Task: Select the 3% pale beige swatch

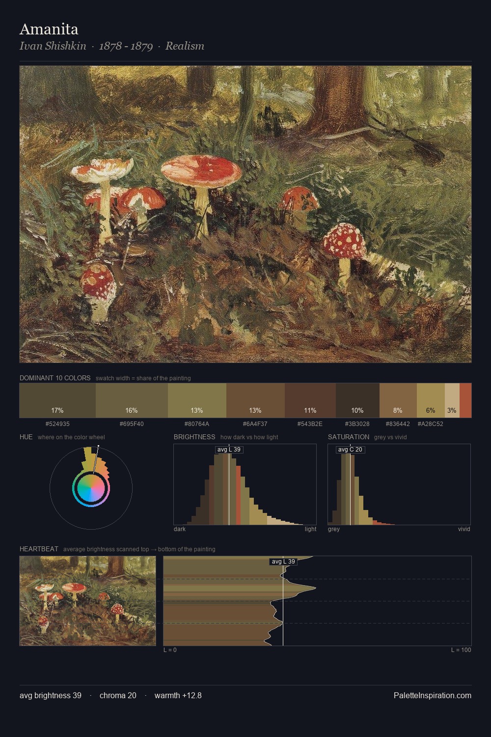Action: (452, 400)
